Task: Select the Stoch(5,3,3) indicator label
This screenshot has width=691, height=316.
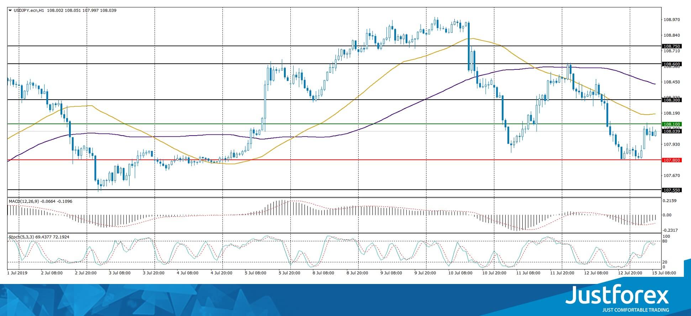Action: tap(21, 237)
